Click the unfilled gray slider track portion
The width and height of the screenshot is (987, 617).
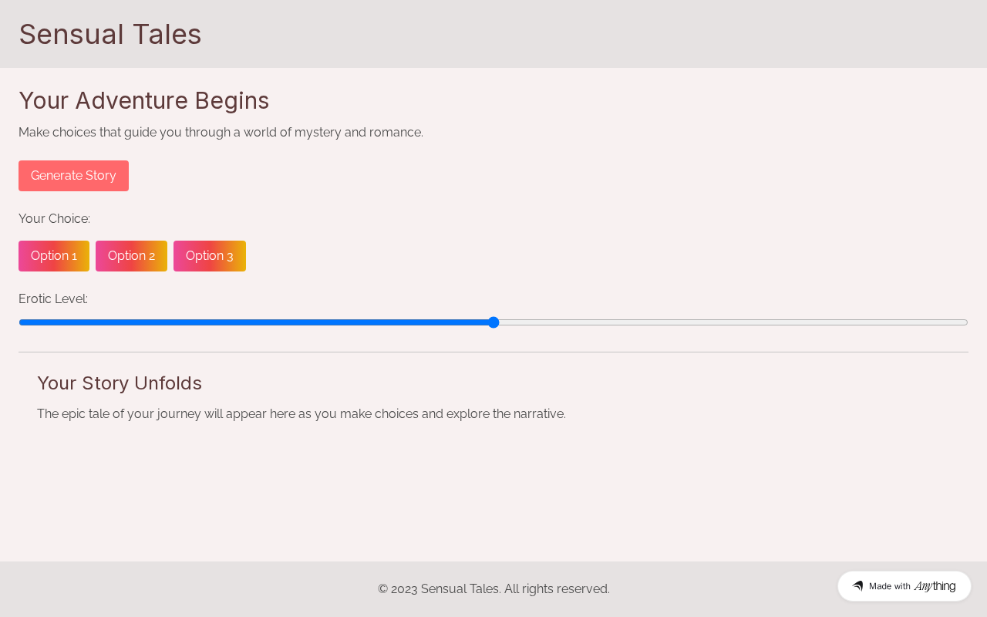coord(733,322)
